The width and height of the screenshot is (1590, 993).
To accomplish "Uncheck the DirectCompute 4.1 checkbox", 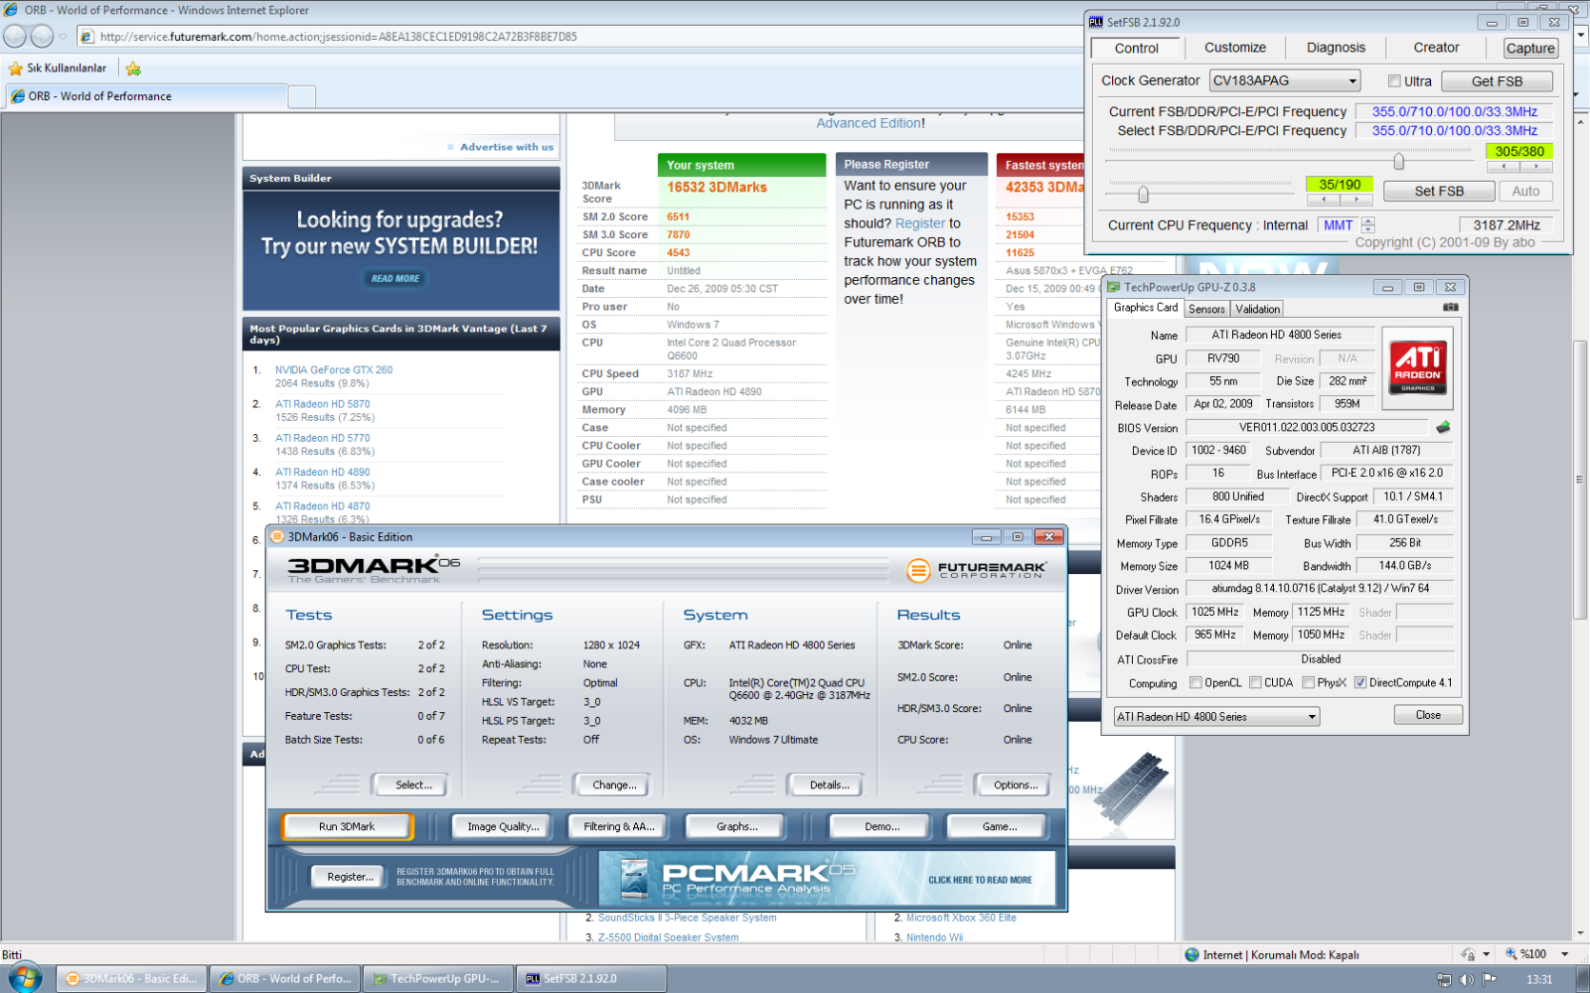I will (1360, 683).
